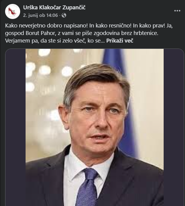Open the red high-heel profile avatar

(x=13, y=11)
